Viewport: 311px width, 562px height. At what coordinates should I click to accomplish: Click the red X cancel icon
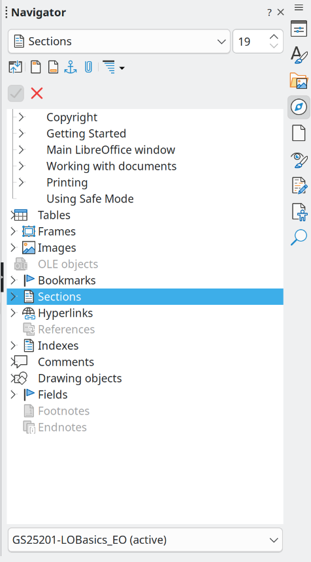tap(37, 93)
